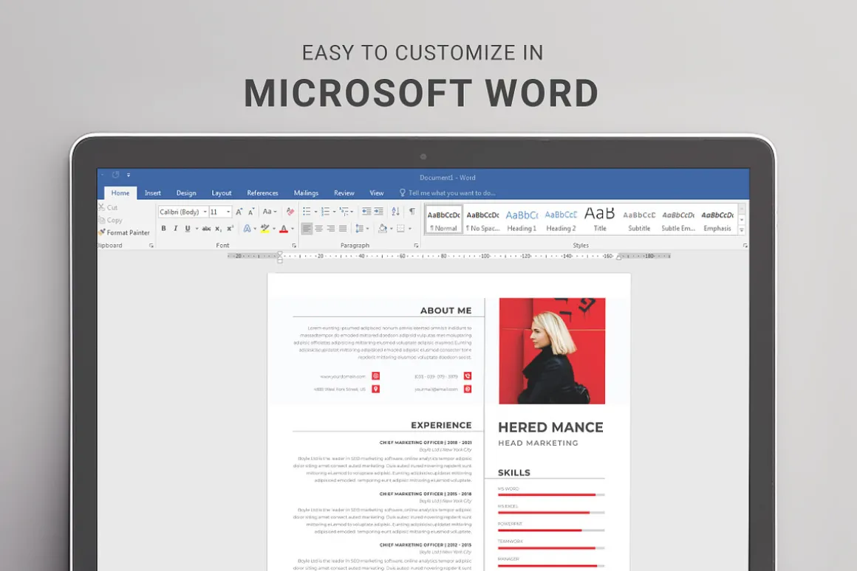Align text left
The width and height of the screenshot is (857, 571).
[x=307, y=229]
